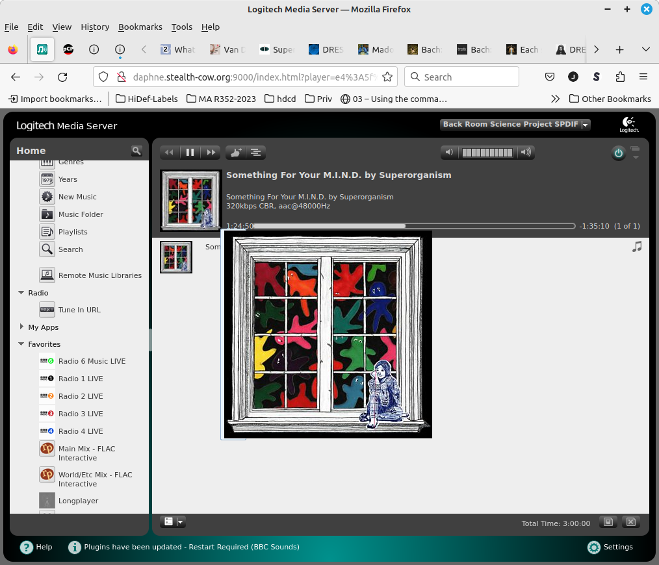Expand the My Apps section
Viewport: 659px width, 565px height.
(21, 327)
